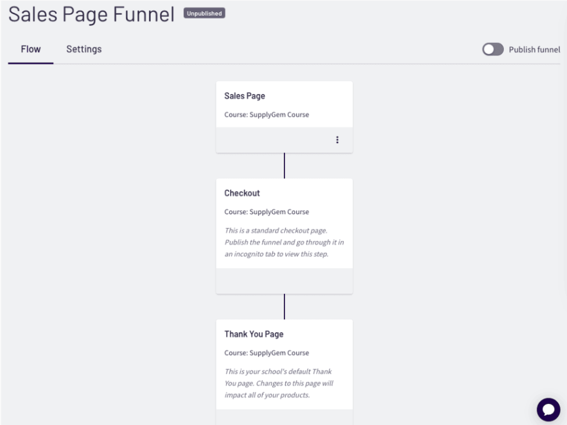Click the three-dot menu on the Sales Page card

(338, 140)
